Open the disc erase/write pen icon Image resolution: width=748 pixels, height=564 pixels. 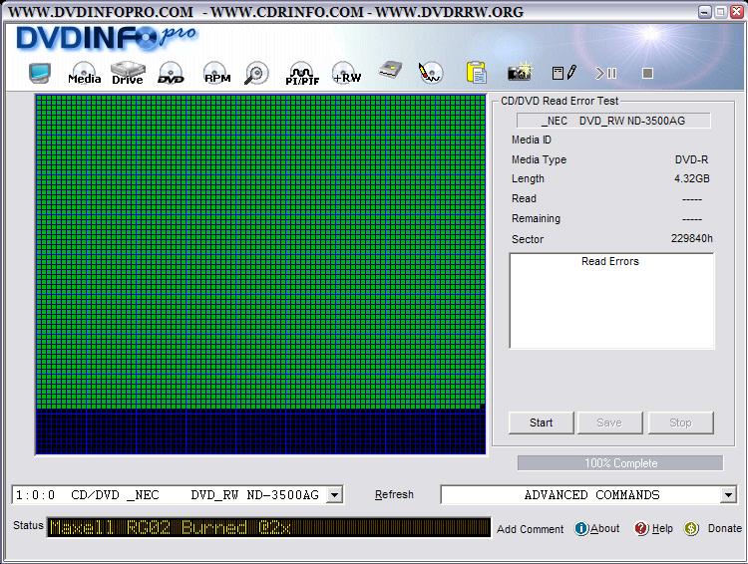point(430,73)
